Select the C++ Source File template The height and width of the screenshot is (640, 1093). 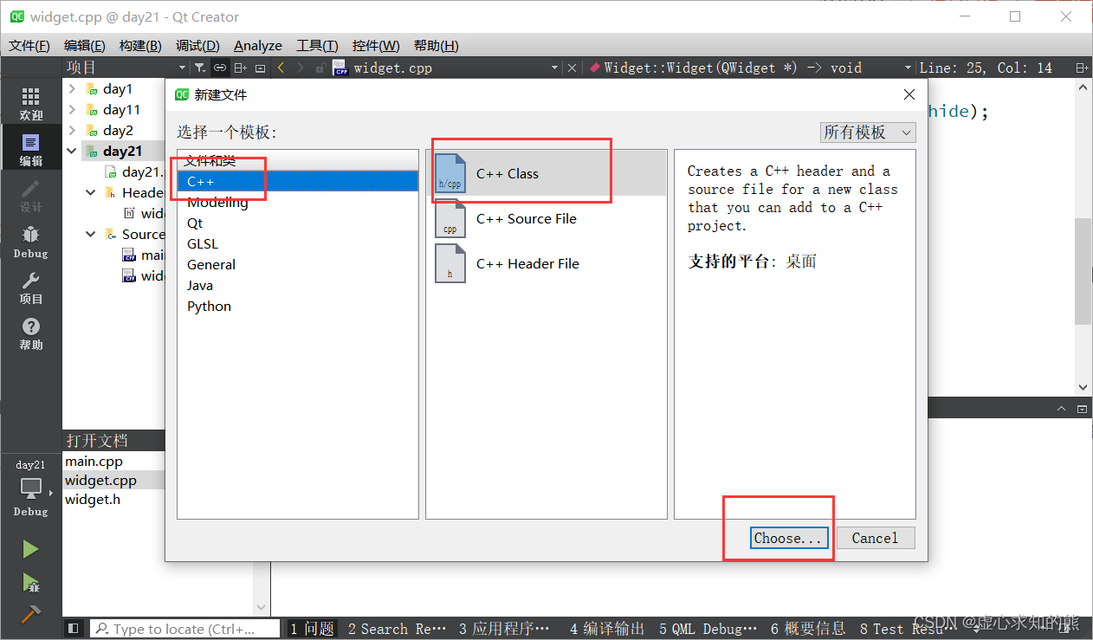pos(546,218)
